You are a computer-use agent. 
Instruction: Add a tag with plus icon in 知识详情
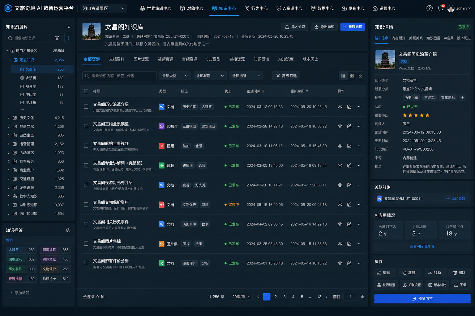coord(462,98)
